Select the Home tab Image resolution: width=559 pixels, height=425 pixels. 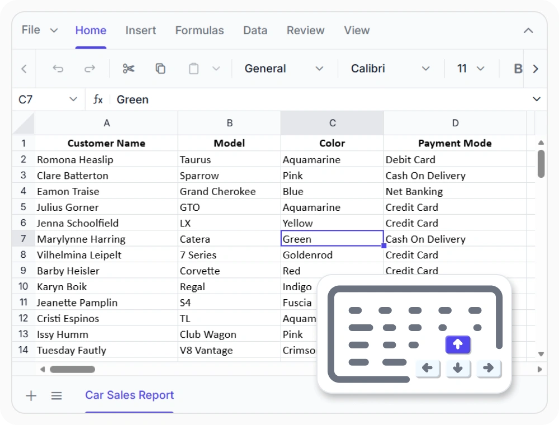point(91,30)
